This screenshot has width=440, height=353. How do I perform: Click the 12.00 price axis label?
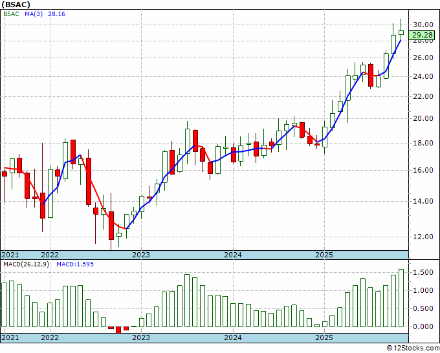(x=423, y=237)
